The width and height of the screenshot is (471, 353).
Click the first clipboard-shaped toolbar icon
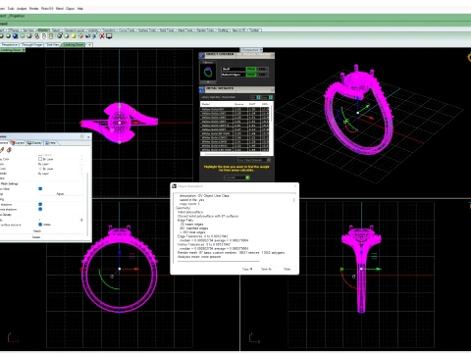pyautogui.click(x=44, y=36)
